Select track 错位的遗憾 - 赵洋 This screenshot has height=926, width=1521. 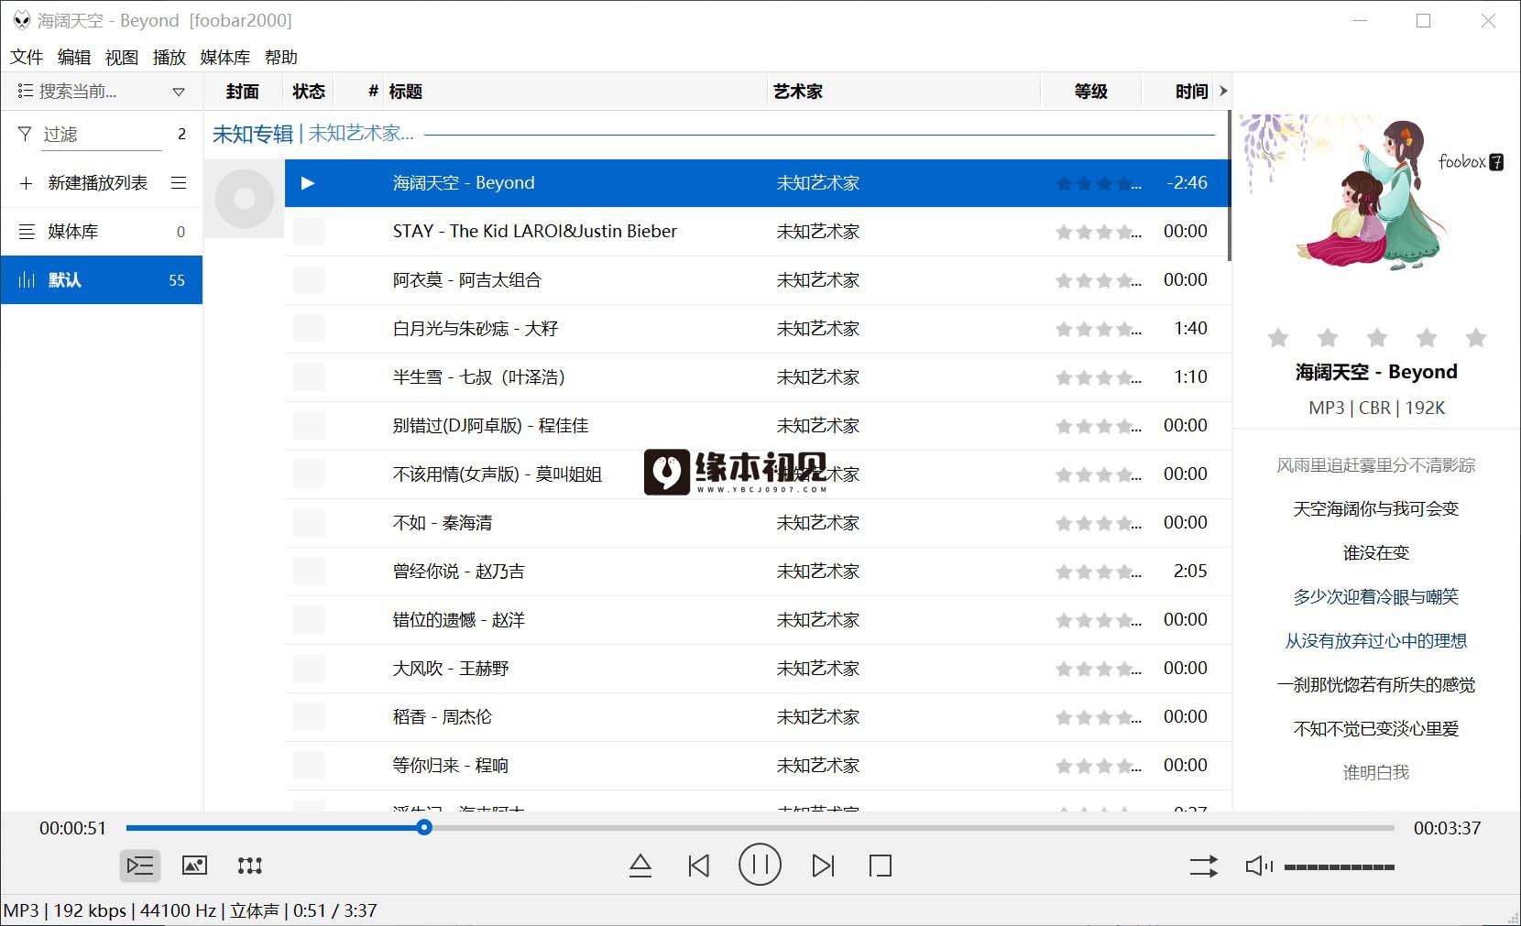(757, 620)
